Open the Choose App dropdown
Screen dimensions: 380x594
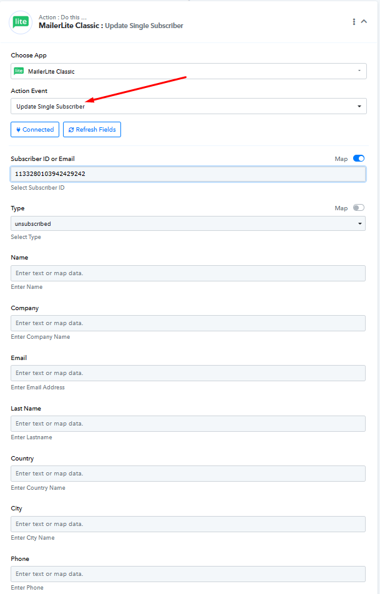click(188, 71)
